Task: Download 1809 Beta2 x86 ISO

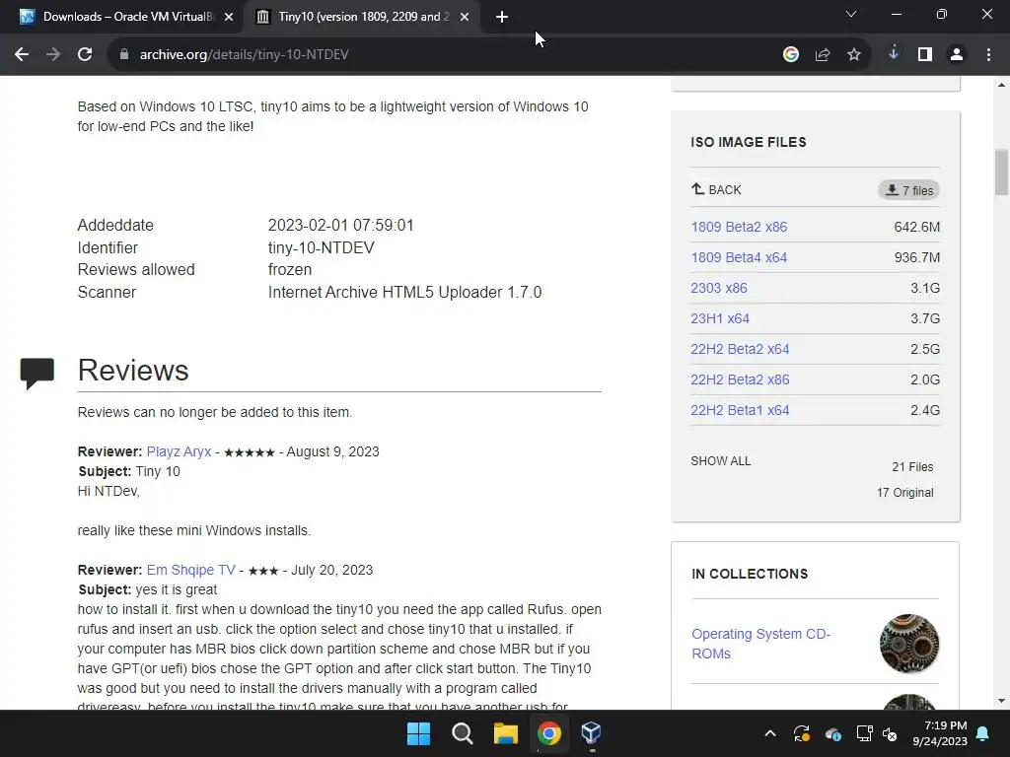Action: pos(739,228)
